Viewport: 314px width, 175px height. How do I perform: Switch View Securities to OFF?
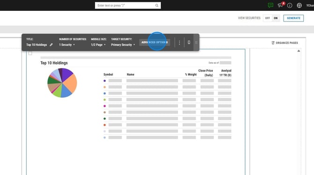(267, 18)
